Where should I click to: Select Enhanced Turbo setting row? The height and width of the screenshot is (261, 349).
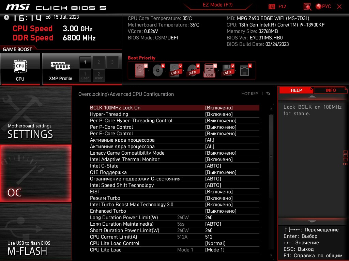(174, 211)
